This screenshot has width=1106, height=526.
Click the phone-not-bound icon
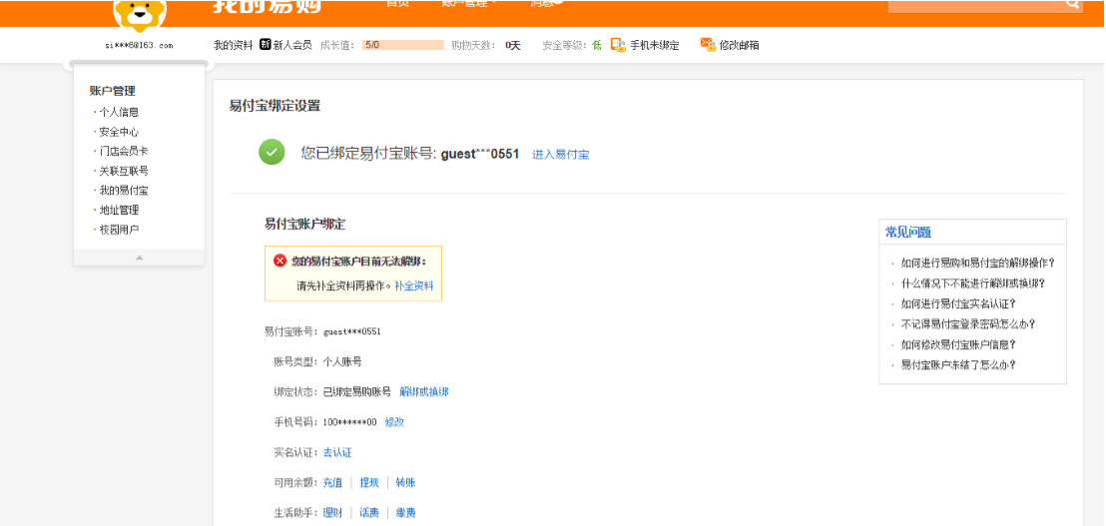pyautogui.click(x=618, y=45)
